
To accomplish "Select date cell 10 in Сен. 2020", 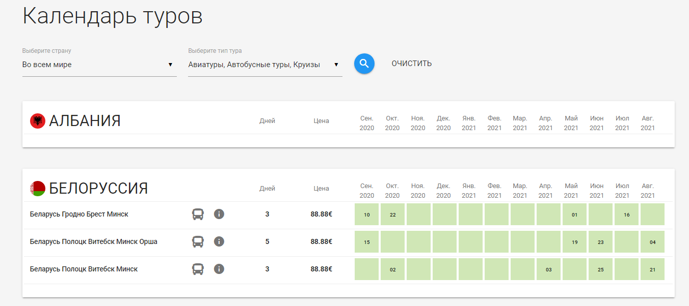I will pyautogui.click(x=366, y=215).
